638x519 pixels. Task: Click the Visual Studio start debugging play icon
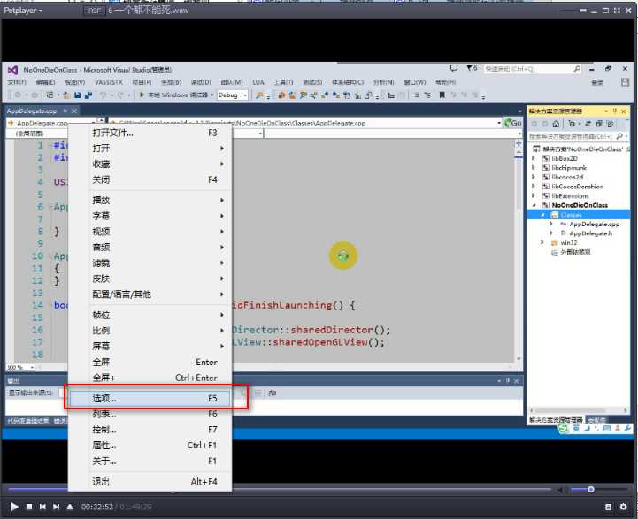point(142,95)
